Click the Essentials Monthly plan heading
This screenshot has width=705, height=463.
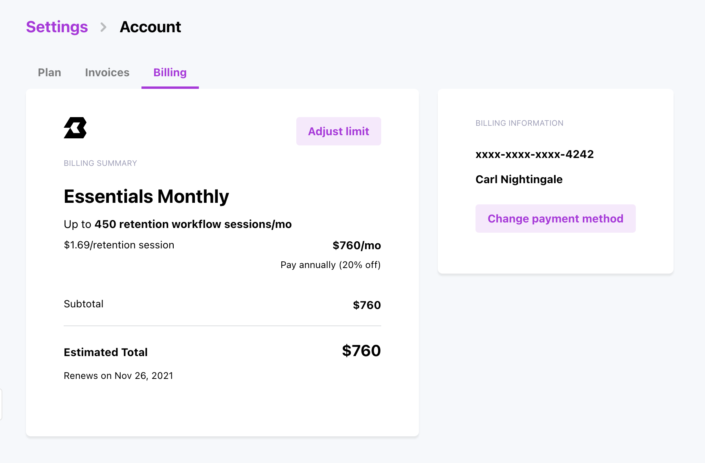pos(146,197)
